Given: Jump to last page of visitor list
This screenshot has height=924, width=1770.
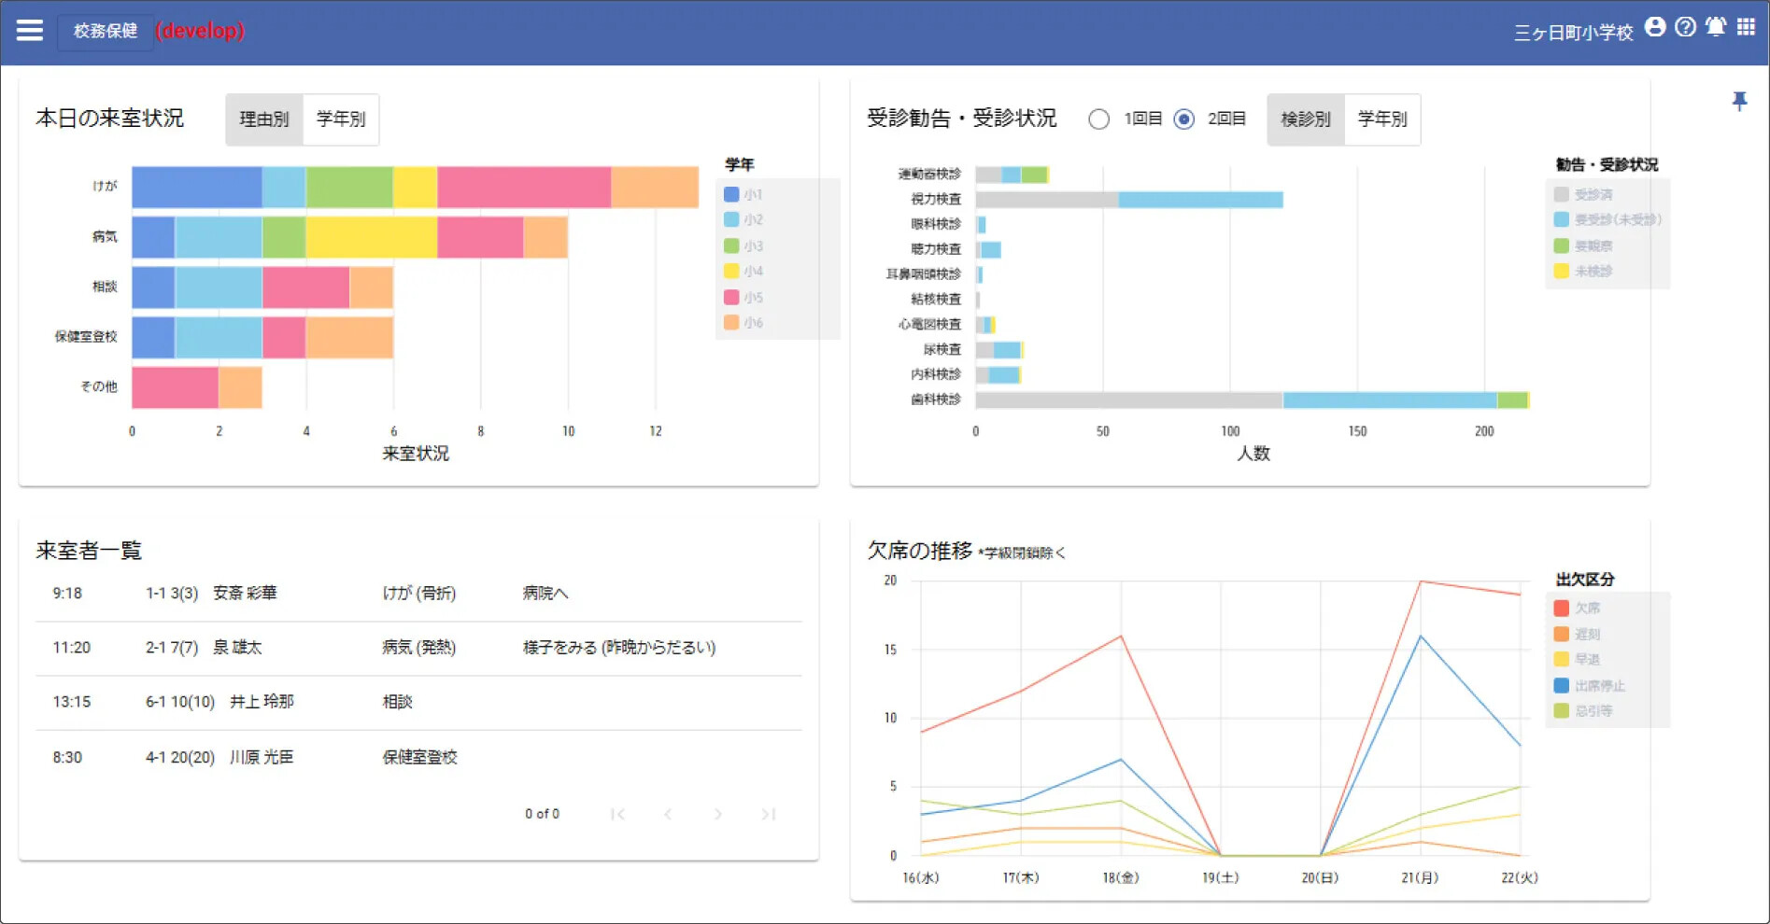Looking at the screenshot, I should [768, 814].
